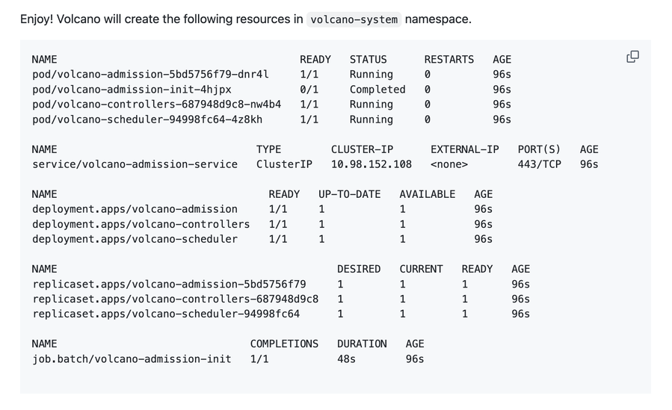Click the PORT(S) column header

539,149
